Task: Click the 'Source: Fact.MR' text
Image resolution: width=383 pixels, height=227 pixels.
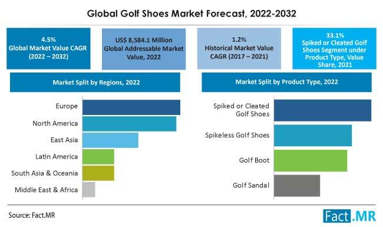Action: coord(32,215)
